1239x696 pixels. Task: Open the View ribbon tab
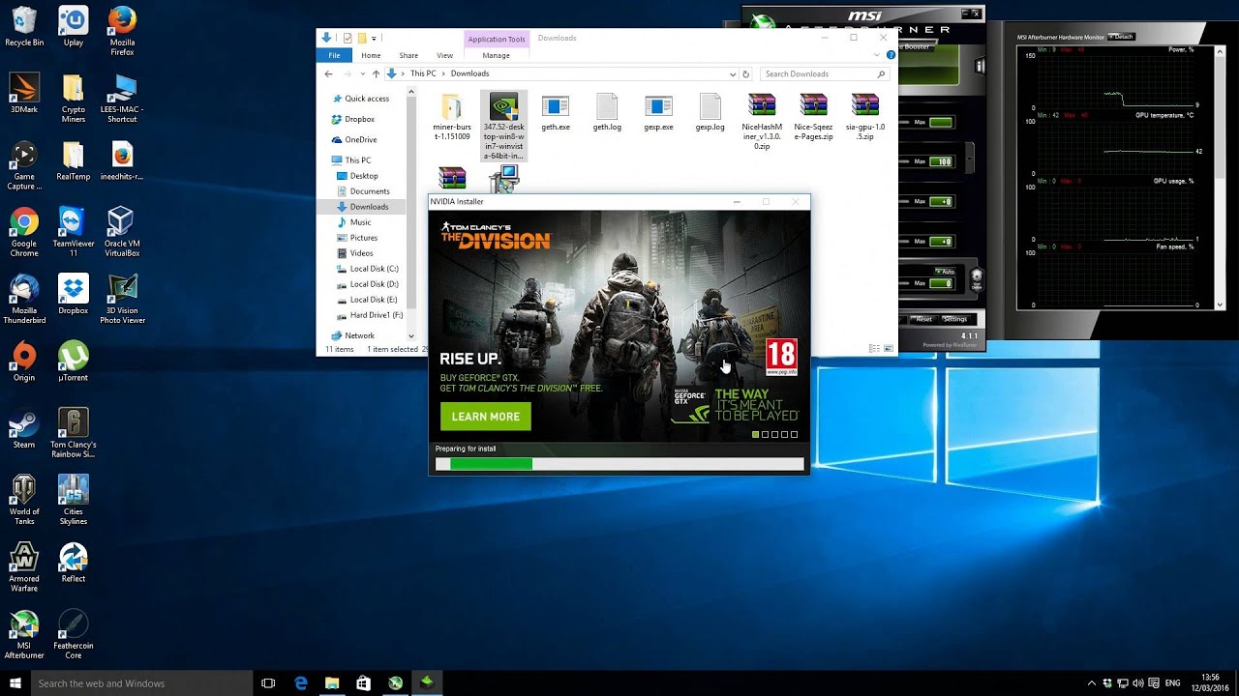pyautogui.click(x=444, y=55)
